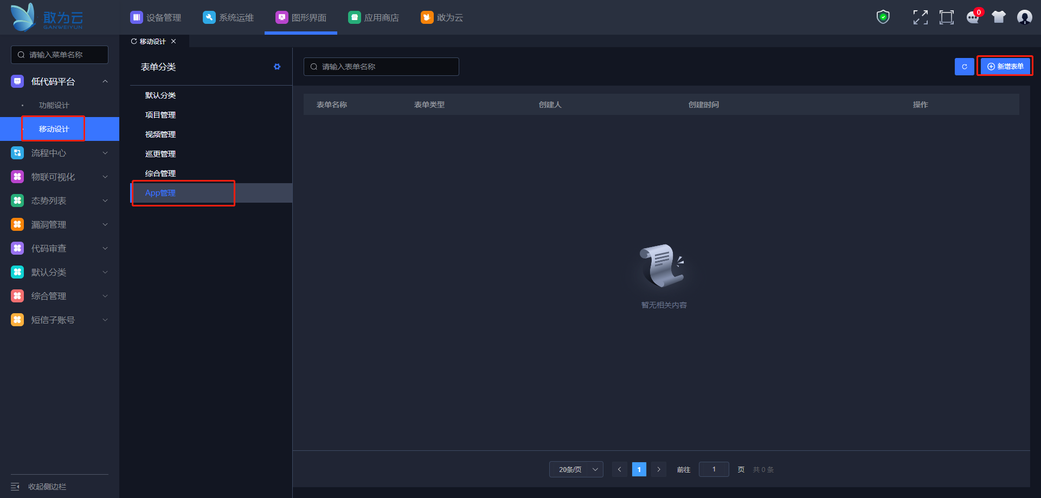Close the 移动设计 tab
The height and width of the screenshot is (498, 1041).
173,41
